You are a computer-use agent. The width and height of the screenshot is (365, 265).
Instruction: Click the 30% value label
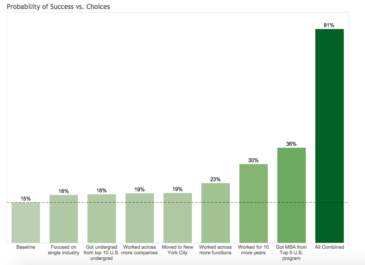[x=253, y=161]
